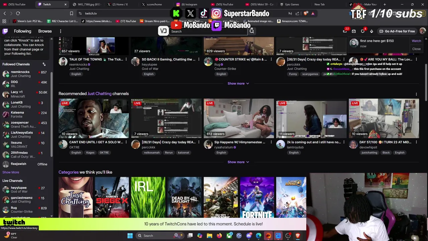Screen dimensions: 428x241
Task: Open Dead by Daylight category thumbnail
Action: tap(185, 197)
